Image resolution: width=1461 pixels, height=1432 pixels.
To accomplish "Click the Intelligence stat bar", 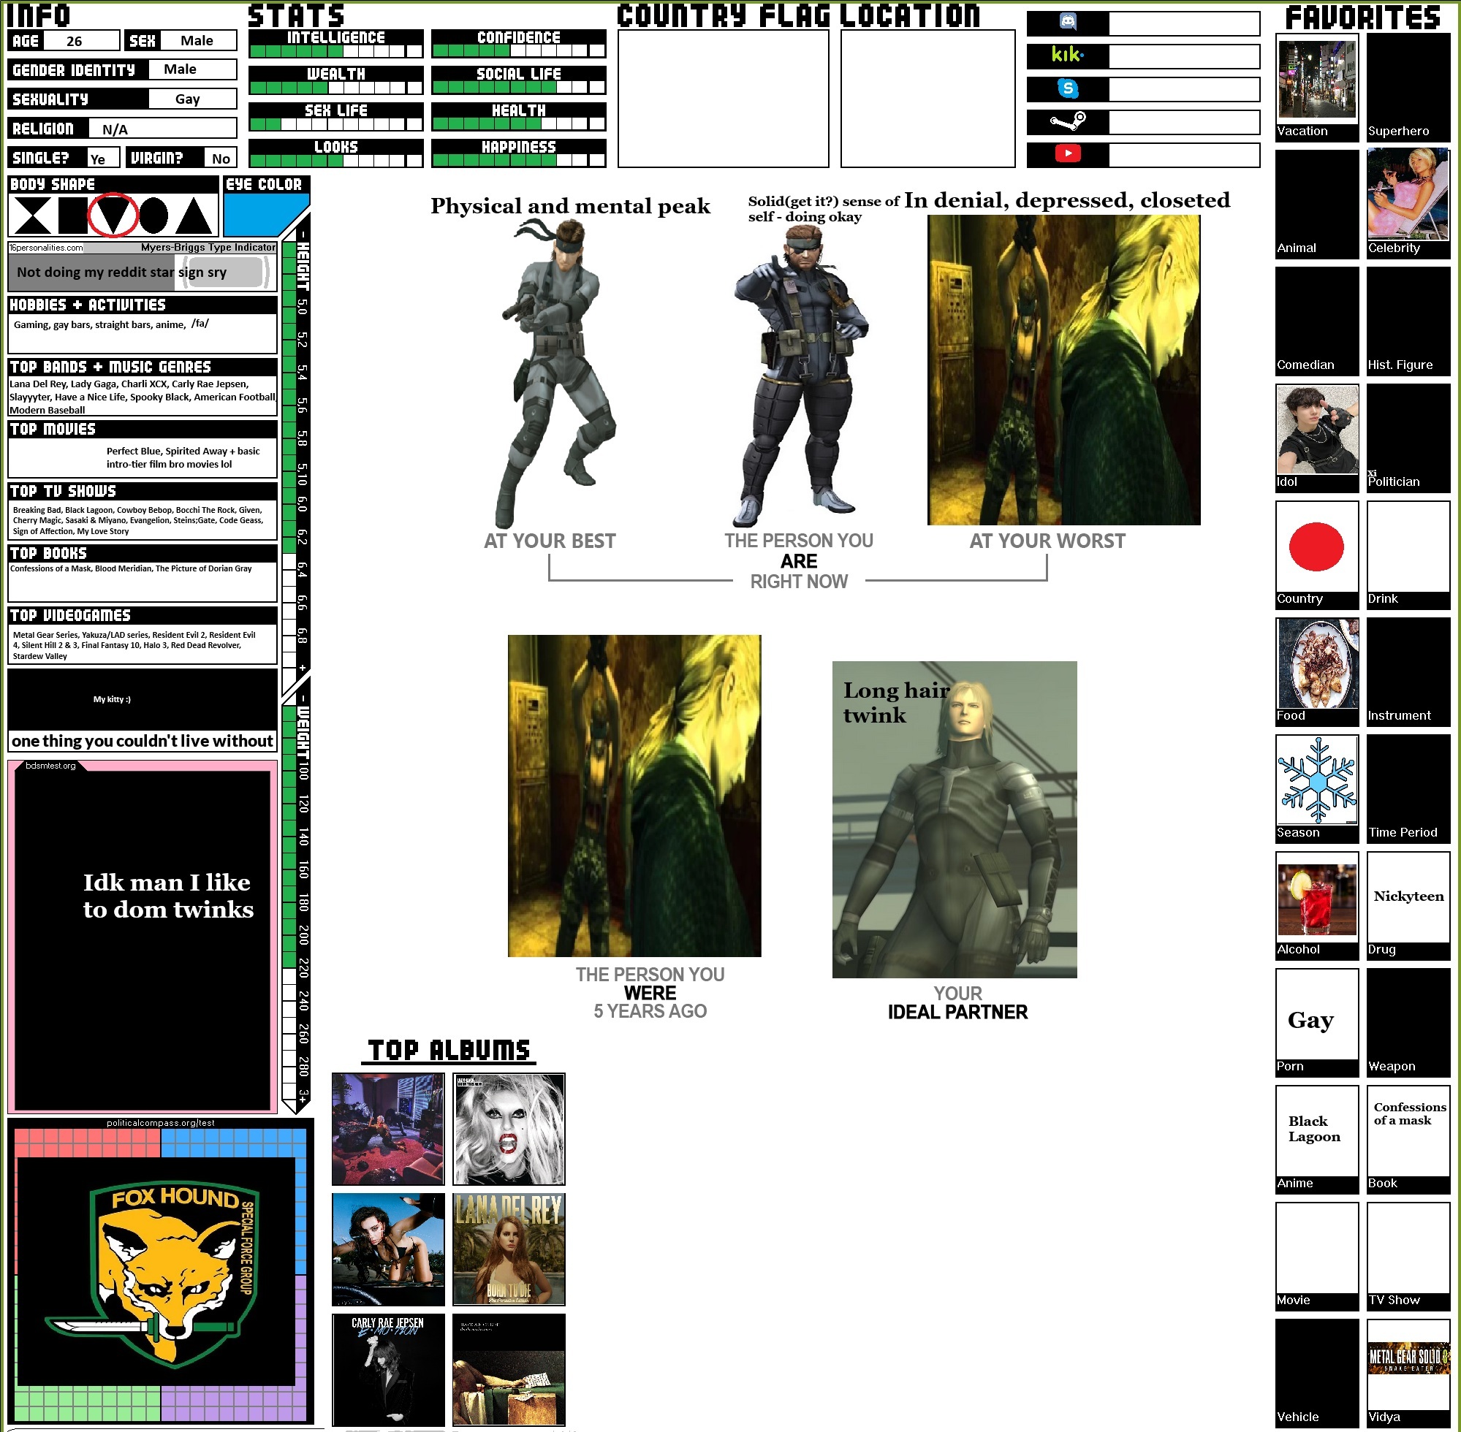I will (335, 51).
